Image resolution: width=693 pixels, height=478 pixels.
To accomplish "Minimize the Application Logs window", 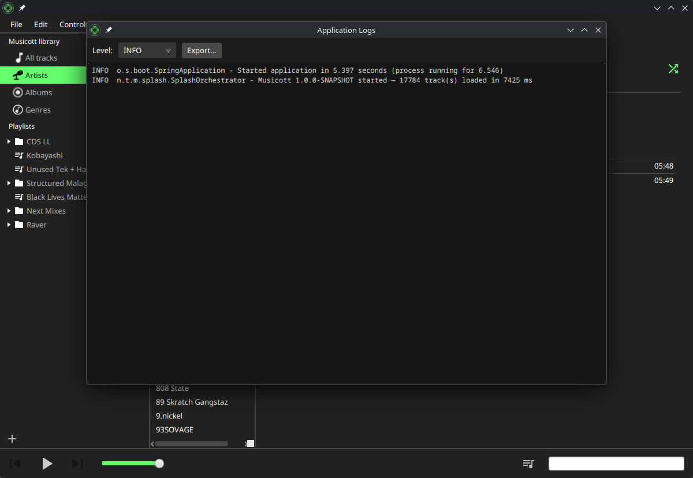I will pyautogui.click(x=571, y=30).
